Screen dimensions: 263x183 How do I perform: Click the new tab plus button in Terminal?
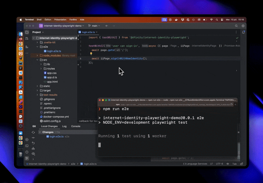point(235,104)
